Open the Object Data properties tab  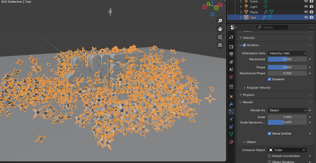tap(231, 134)
